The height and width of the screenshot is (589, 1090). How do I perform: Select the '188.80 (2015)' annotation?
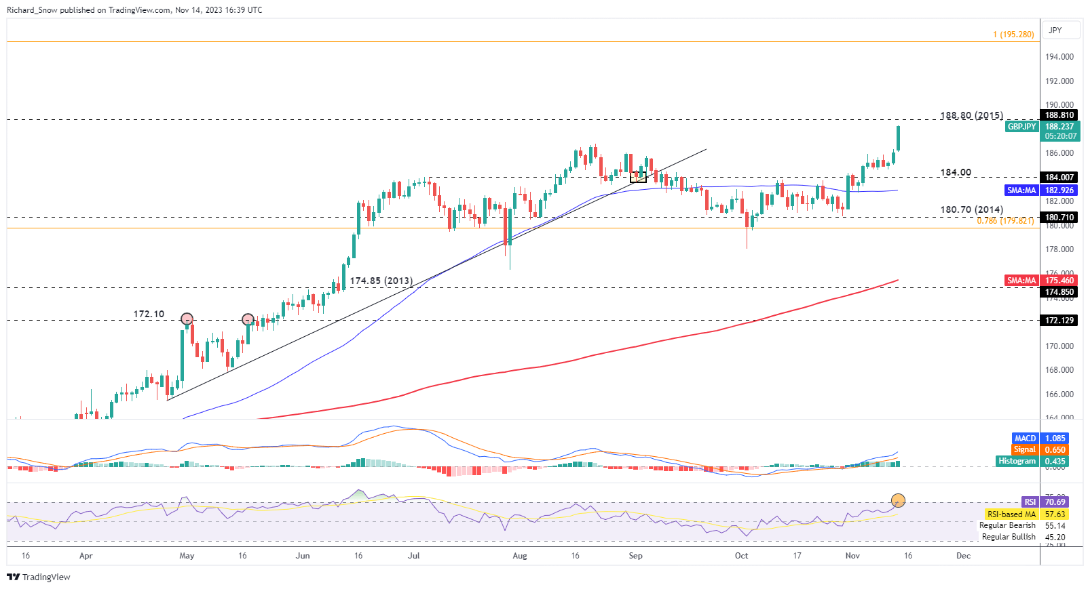(971, 115)
